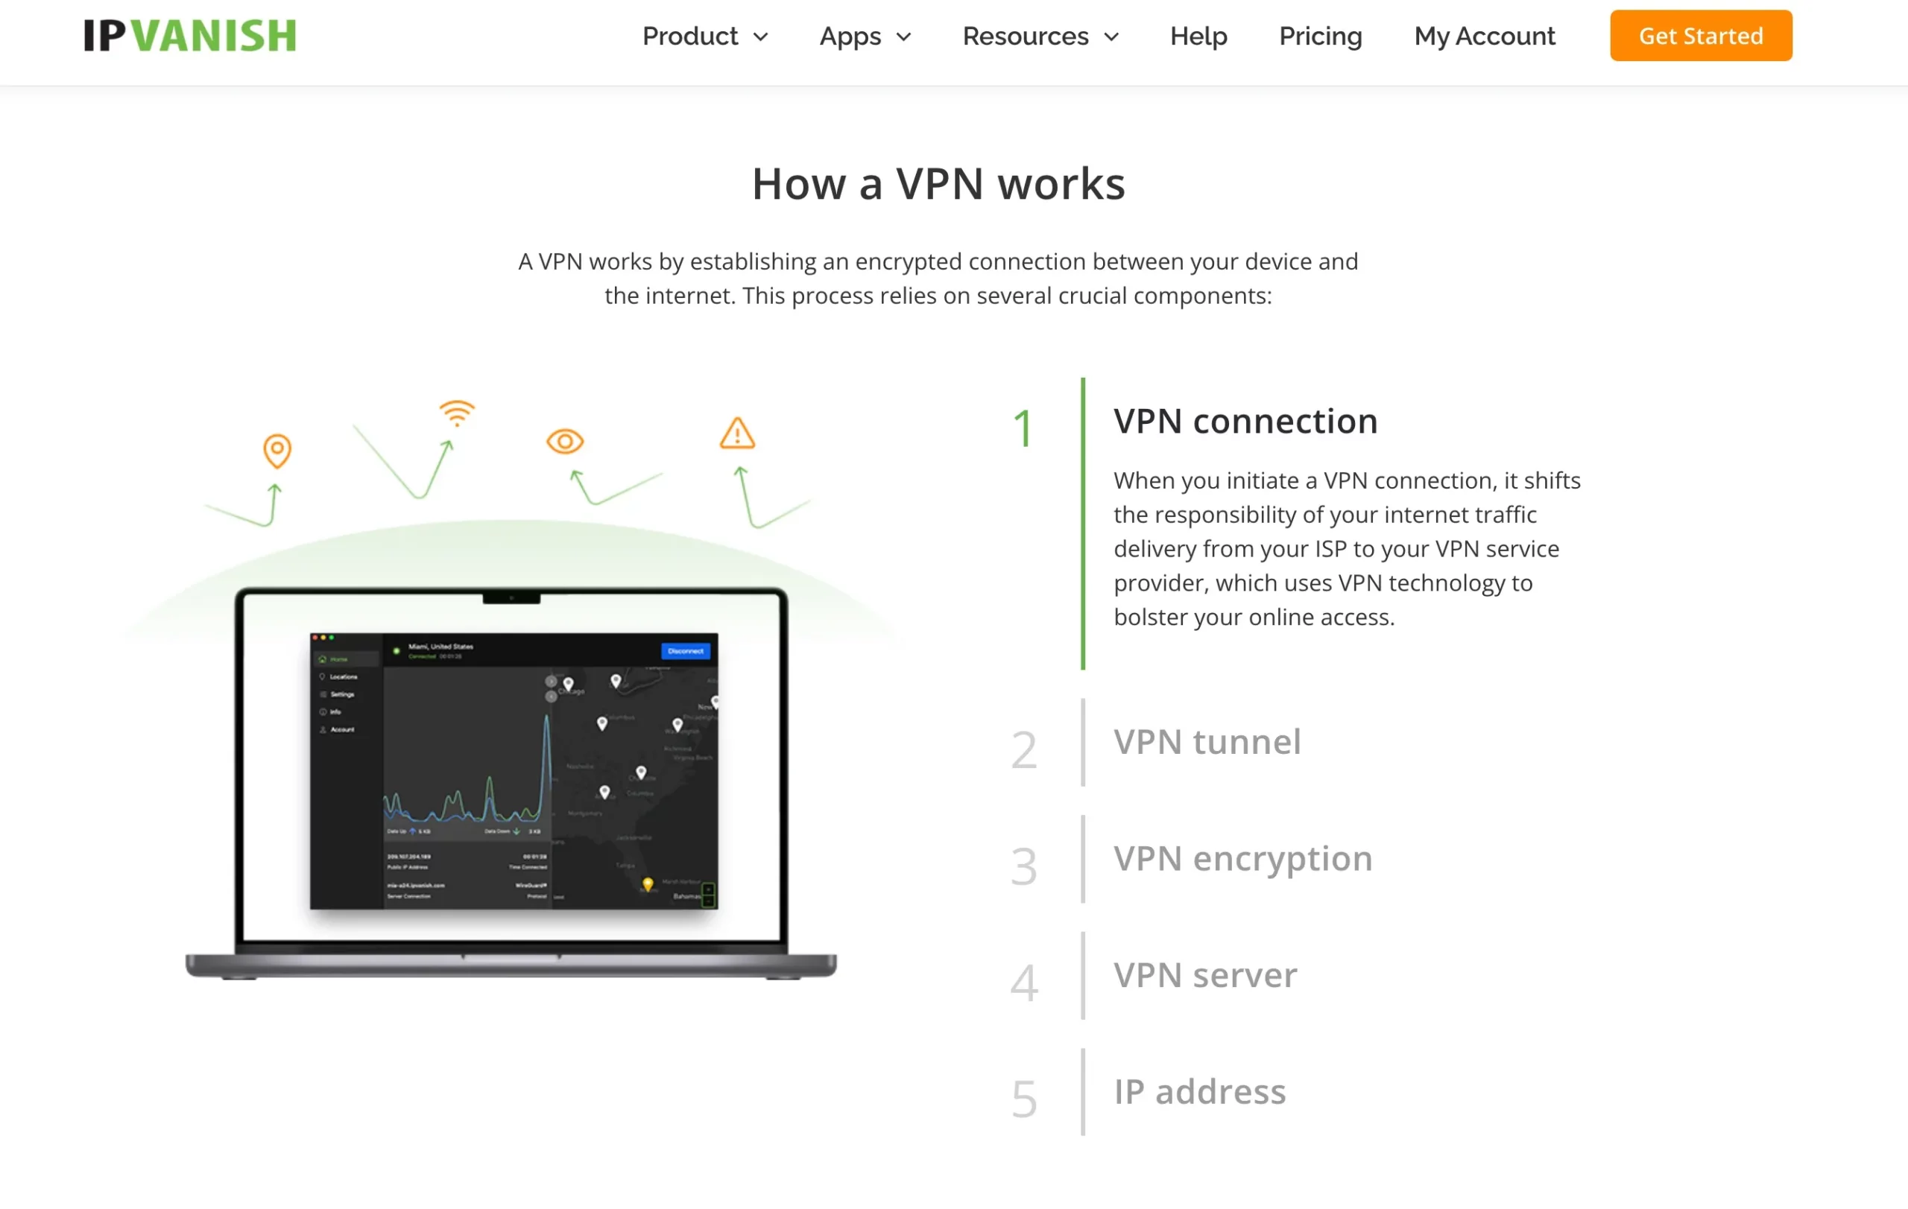Click the My Account link
The image size is (1908, 1209).
(1485, 37)
